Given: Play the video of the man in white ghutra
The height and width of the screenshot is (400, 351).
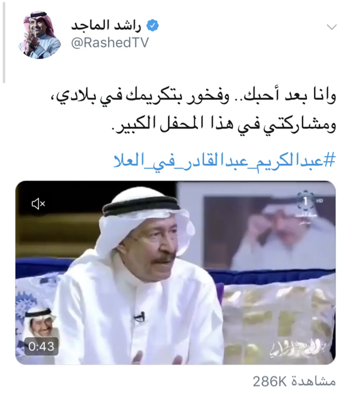Looking at the screenshot, I should click(175, 273).
